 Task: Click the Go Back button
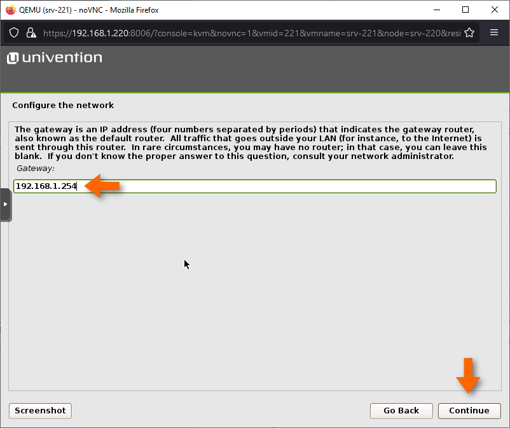click(401, 411)
